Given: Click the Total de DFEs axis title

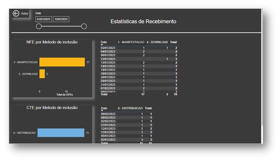Looking at the screenshot, I should (65, 95).
